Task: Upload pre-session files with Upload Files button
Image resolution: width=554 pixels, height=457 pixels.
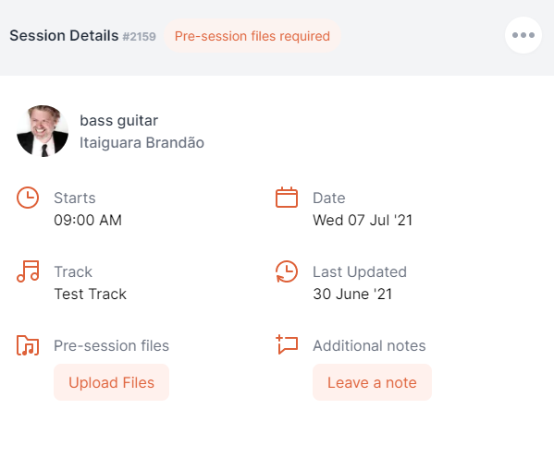Action: click(111, 382)
